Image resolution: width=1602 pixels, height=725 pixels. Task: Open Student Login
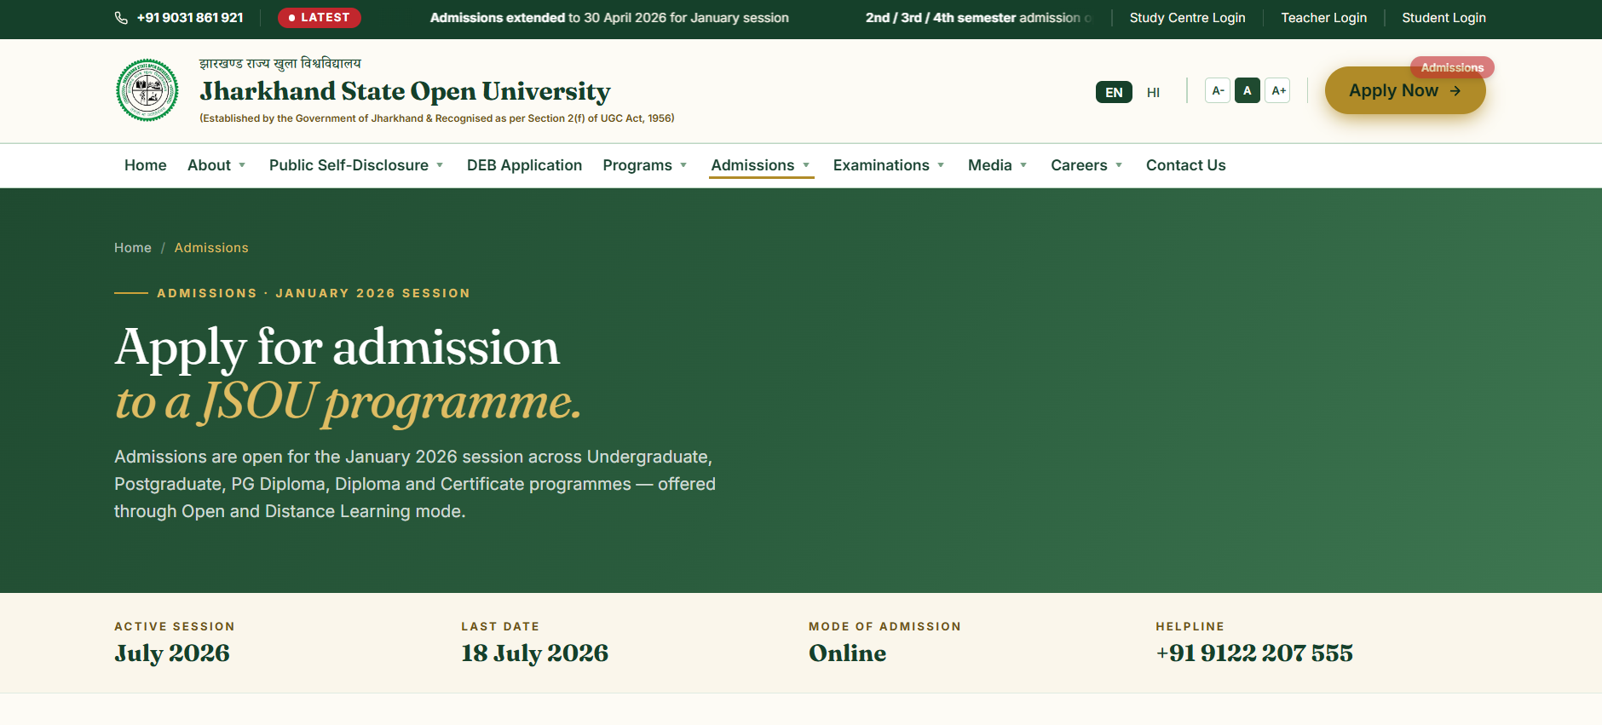coord(1444,18)
